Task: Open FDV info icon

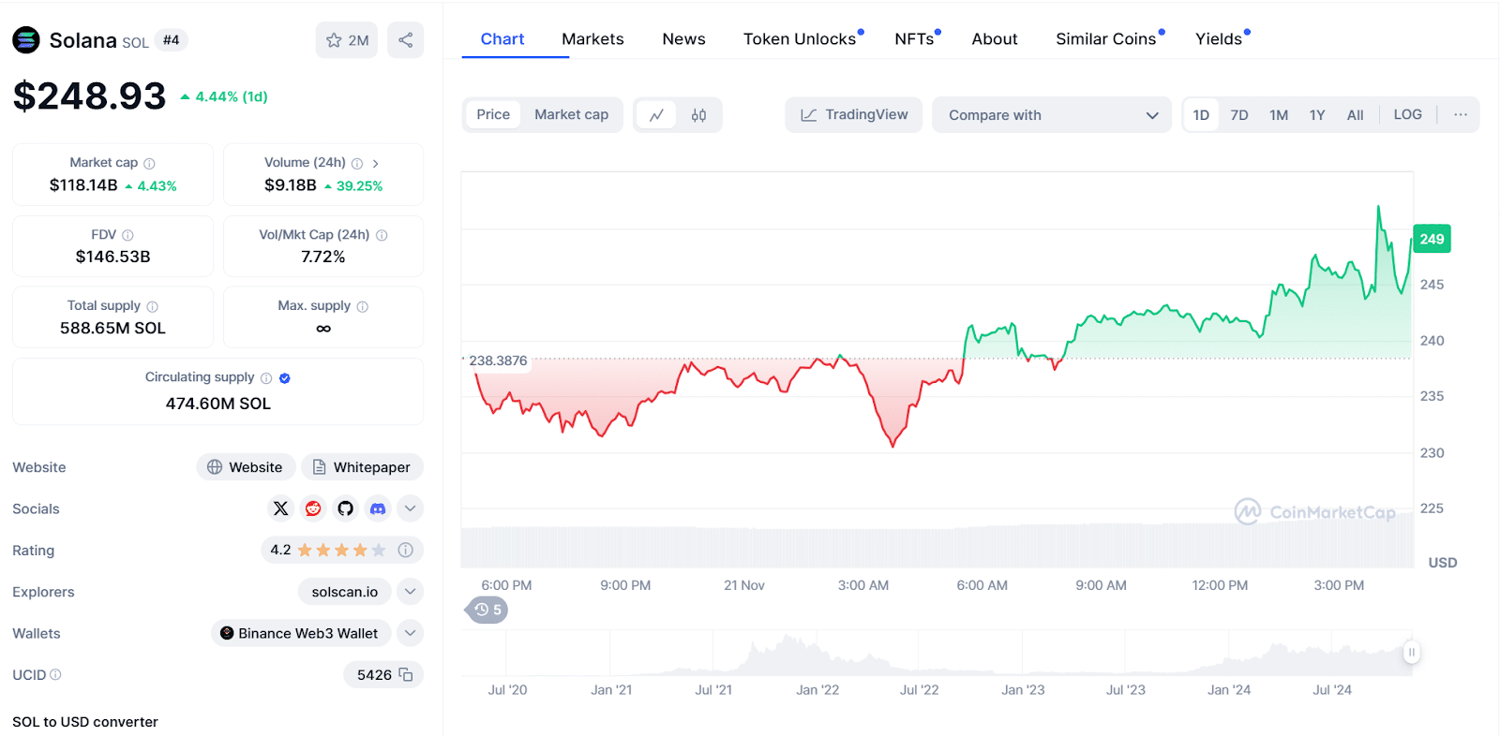Action: click(x=127, y=235)
